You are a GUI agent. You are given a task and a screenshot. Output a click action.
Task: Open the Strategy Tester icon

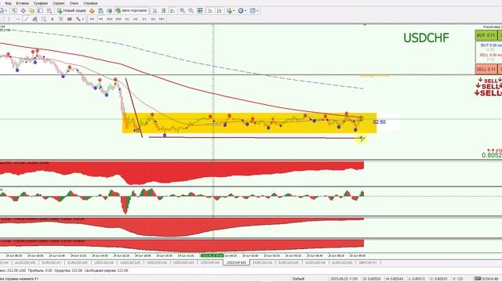click(x=49, y=10)
